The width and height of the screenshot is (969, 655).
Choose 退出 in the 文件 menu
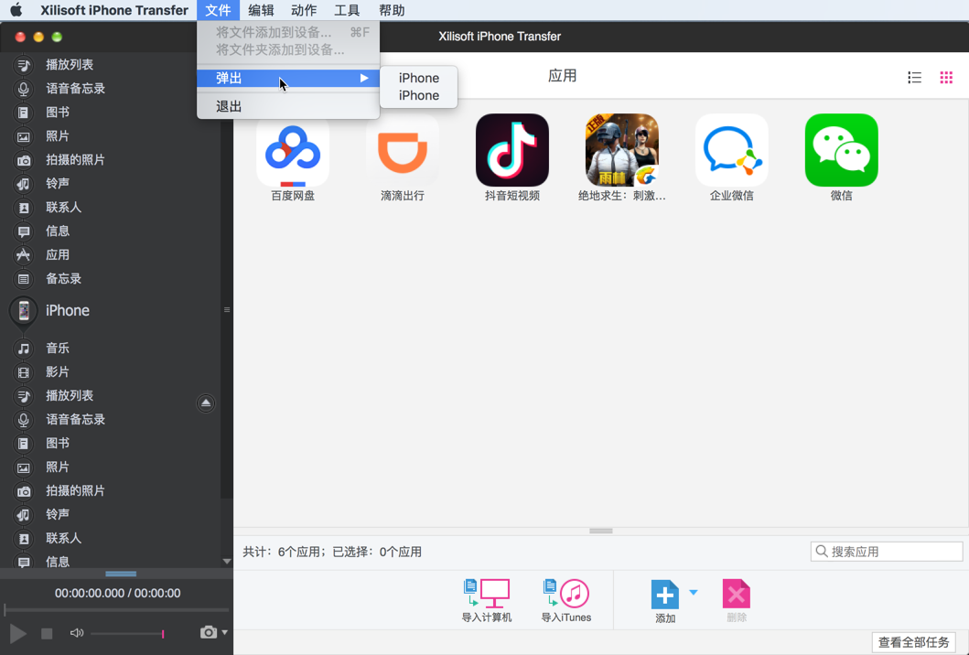pyautogui.click(x=288, y=106)
